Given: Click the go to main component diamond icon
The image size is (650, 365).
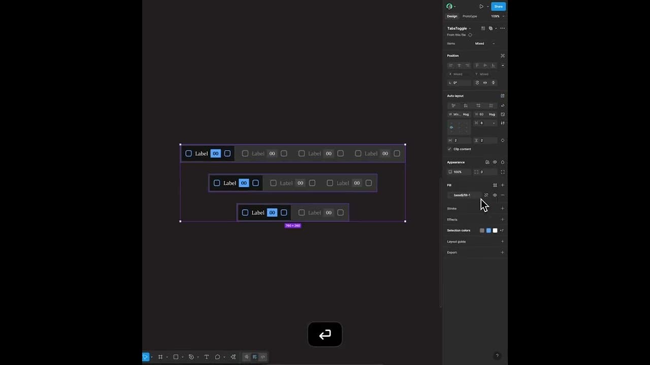Looking at the screenshot, I should tap(470, 35).
